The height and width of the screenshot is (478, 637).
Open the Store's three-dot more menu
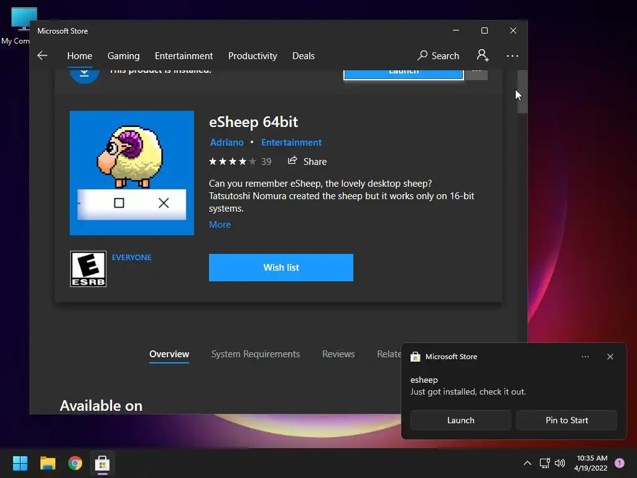[x=513, y=55]
